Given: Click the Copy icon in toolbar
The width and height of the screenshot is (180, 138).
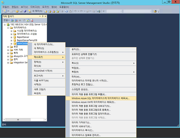Looking at the screenshot, I should [66, 11].
